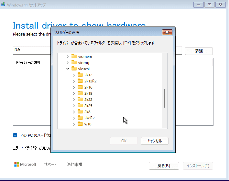Screen dimensions: 229x181
Task: Expand the 2k25 folder chevron
Action: (74, 106)
